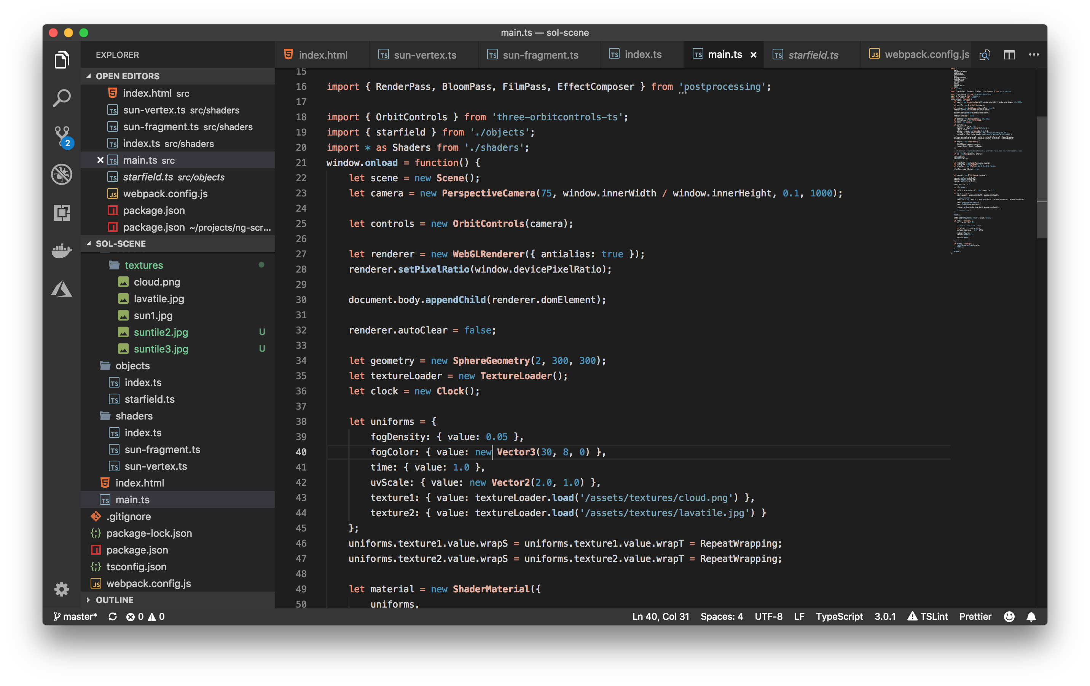This screenshot has width=1090, height=686.
Task: Collapse the textures folder
Action: tap(143, 265)
